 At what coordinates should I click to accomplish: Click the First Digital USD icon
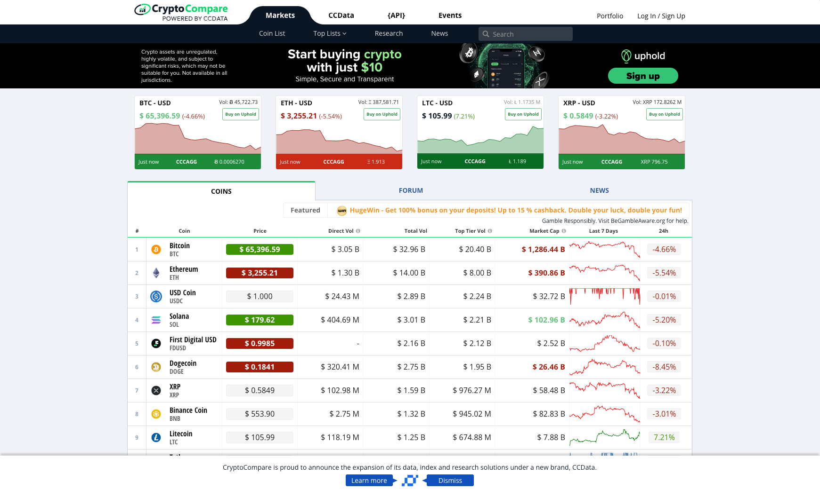pos(156,344)
